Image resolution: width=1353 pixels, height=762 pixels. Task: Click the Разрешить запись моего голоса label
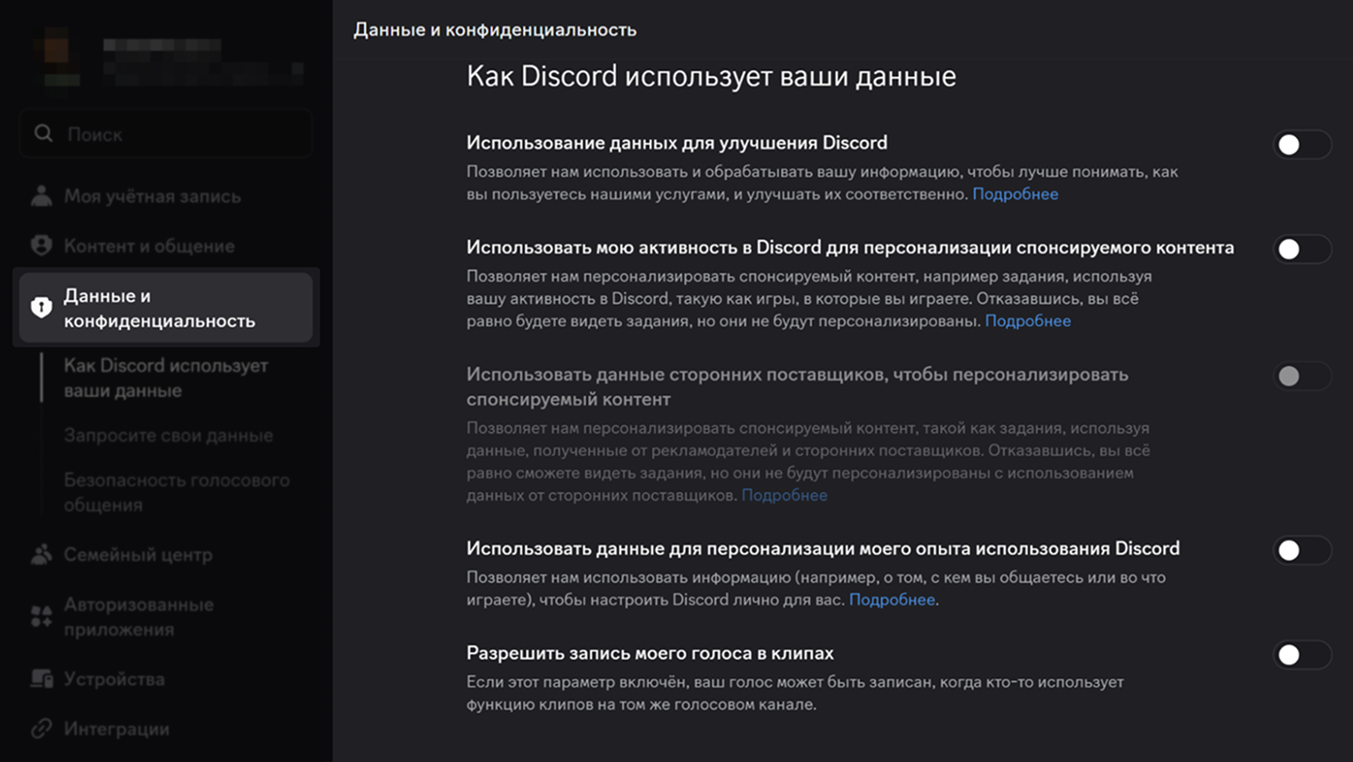point(650,653)
